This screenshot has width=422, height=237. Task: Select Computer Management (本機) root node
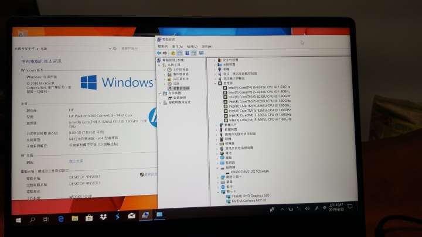[173, 60]
